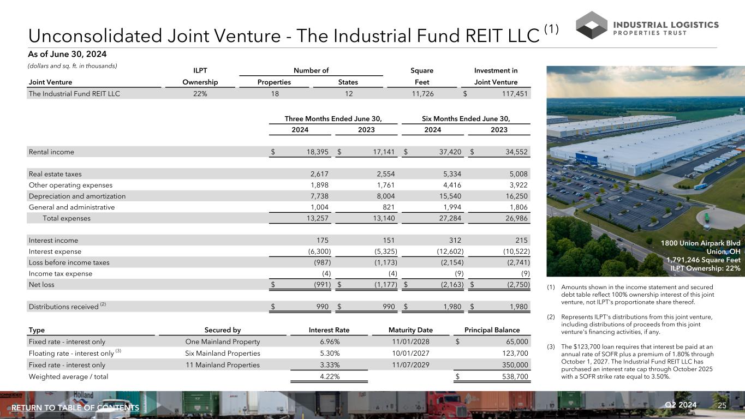Click the Six Months Ended June 30 header

[x=466, y=119]
